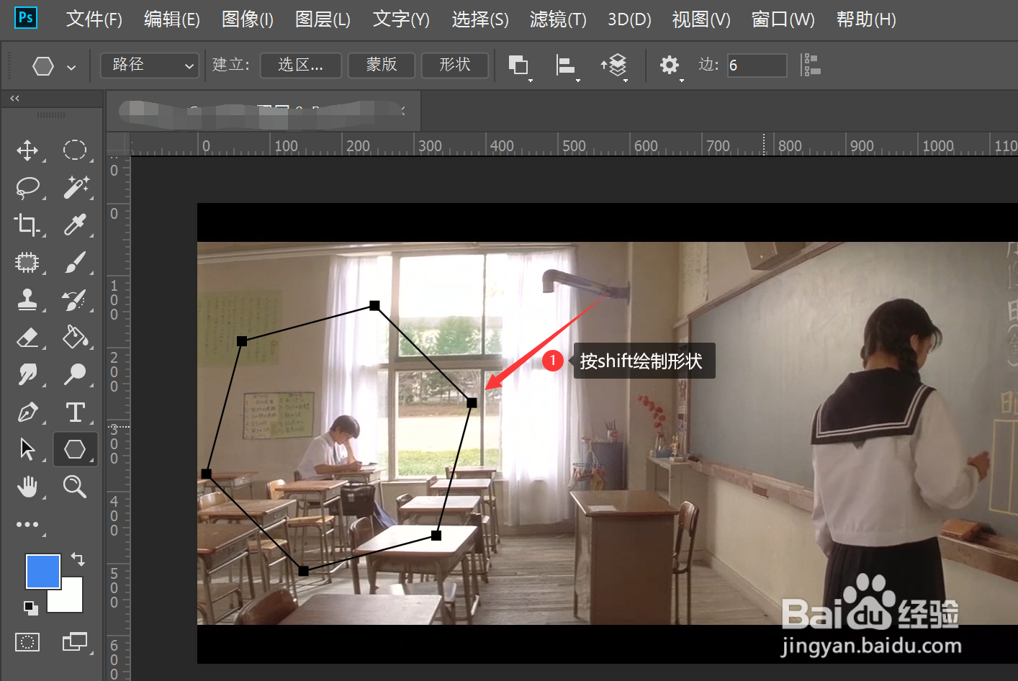The image size is (1018, 681).
Task: Click the 边 sides input field
Action: (757, 66)
